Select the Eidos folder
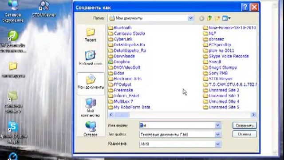The height and width of the screenshot is (160, 284). [x=116, y=73]
